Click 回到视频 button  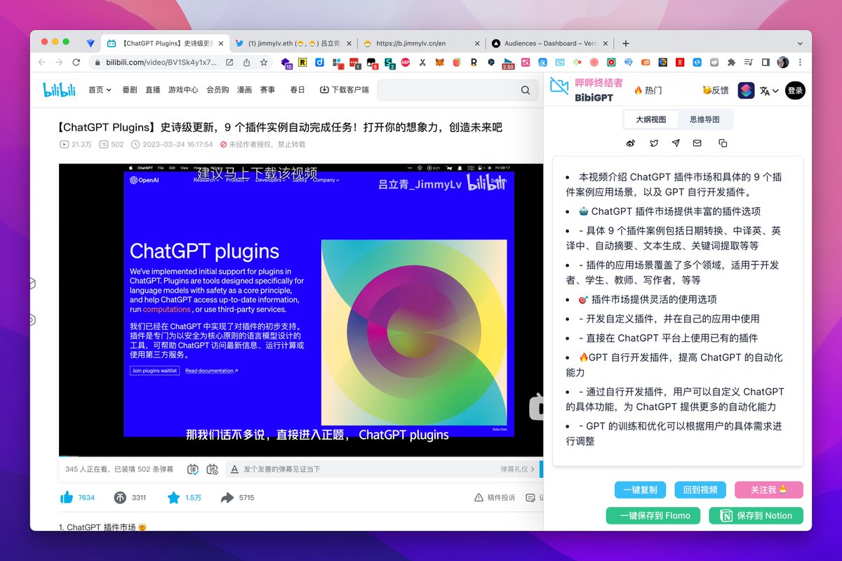point(700,490)
